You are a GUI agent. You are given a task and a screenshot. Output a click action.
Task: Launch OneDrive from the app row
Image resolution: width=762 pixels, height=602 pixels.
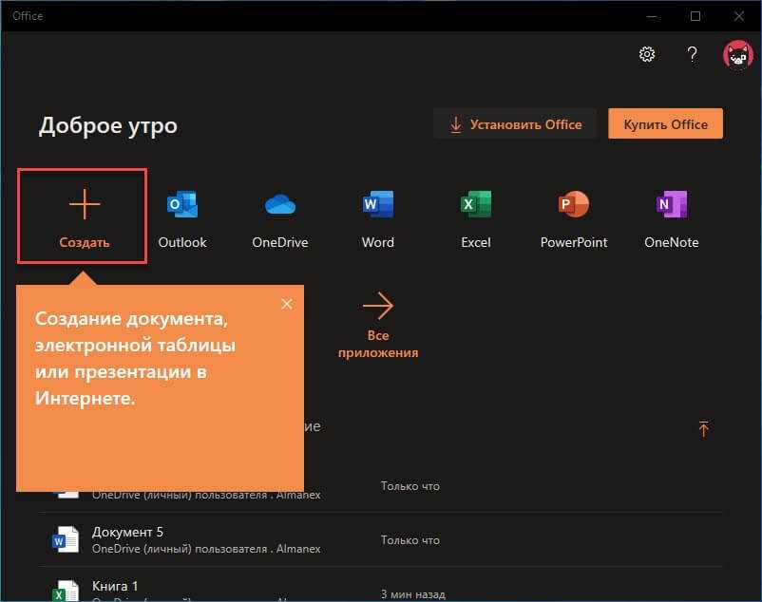[x=280, y=204]
